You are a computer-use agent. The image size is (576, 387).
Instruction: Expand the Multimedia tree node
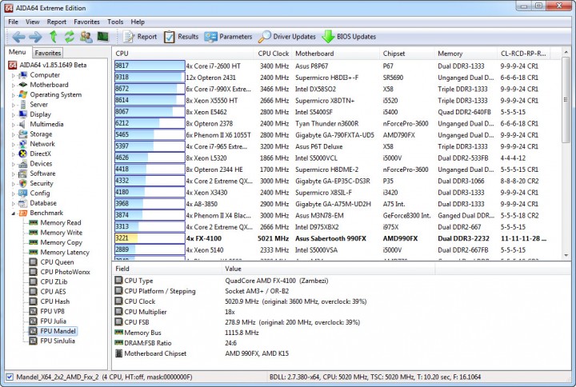click(14, 125)
